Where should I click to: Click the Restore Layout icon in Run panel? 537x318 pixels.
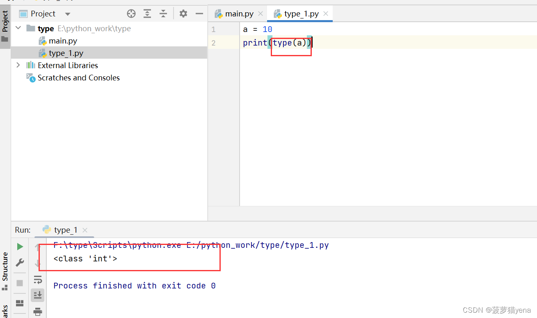click(20, 303)
